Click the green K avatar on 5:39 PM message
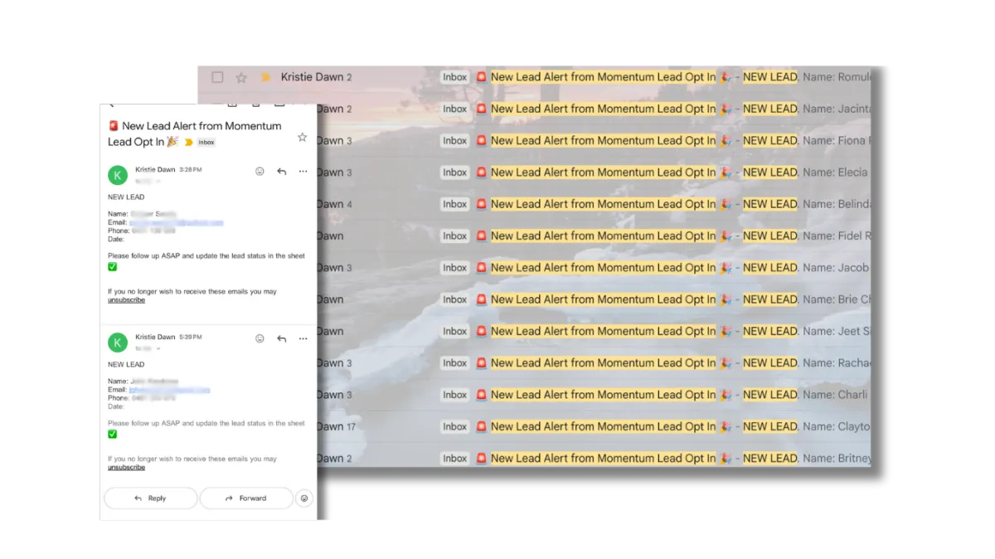 tap(118, 342)
